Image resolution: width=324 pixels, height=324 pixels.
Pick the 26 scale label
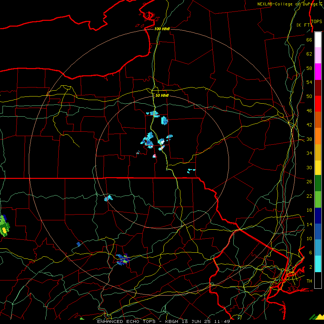(x=309, y=182)
